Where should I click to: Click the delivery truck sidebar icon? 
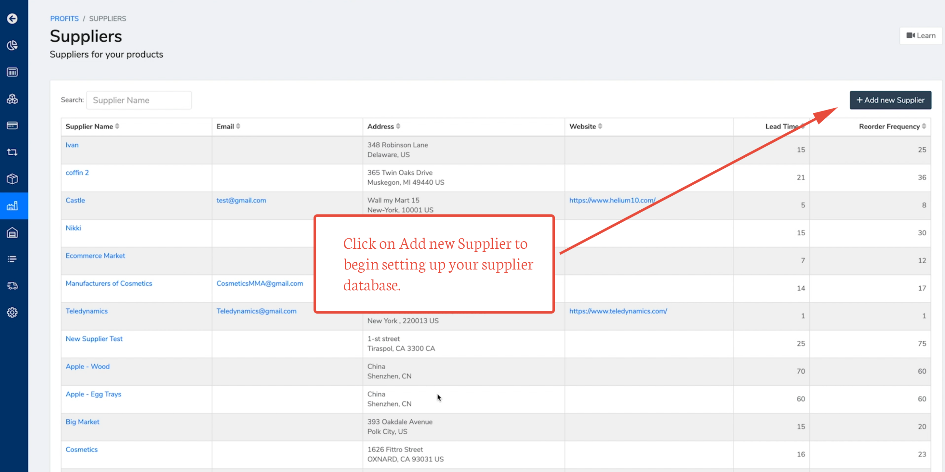click(12, 286)
